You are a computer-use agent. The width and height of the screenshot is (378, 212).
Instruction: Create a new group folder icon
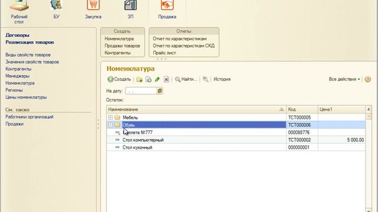pyautogui.click(x=139, y=79)
